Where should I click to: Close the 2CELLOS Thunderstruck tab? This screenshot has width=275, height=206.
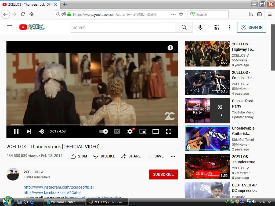[x=56, y=5]
